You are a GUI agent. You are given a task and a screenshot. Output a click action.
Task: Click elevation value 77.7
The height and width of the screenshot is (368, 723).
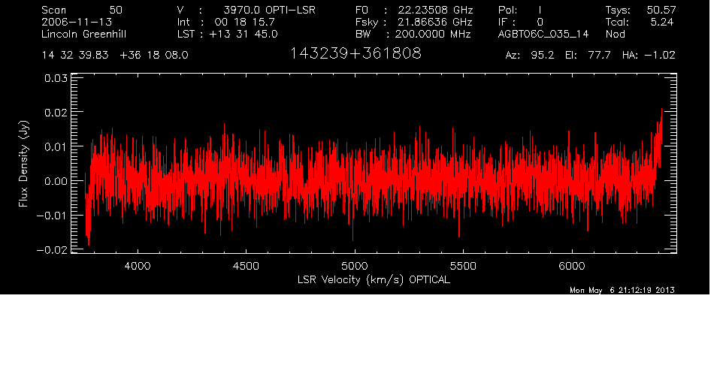pyautogui.click(x=600, y=56)
